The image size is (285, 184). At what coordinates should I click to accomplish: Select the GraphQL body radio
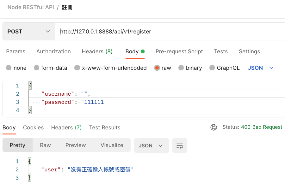coord(212,68)
